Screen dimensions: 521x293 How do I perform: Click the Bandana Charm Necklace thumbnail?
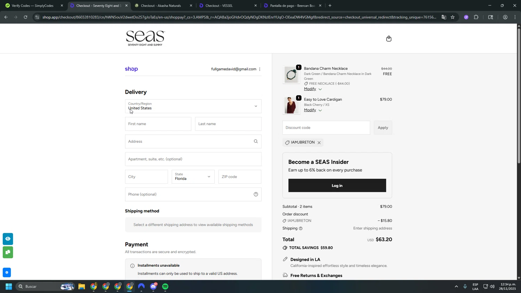(x=291, y=75)
